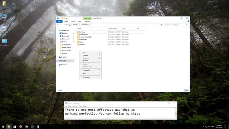This screenshot has width=229, height=129.
Task: Expand the address bar history dropdown
Action: [159, 25]
